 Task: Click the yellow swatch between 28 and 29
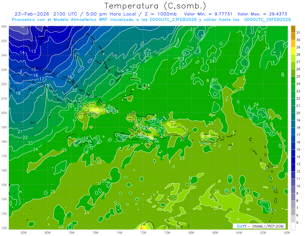[x=293, y=51]
